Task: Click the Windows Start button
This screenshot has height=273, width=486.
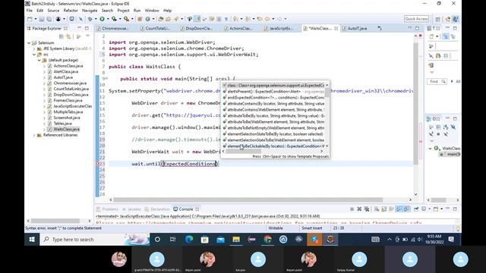Action: point(32,240)
